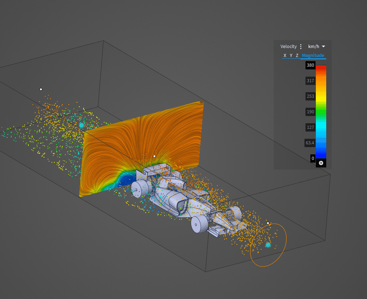Screen dimensions: 367x299
Task: Click the white handle on the orange seed ring
Action: click(x=268, y=223)
